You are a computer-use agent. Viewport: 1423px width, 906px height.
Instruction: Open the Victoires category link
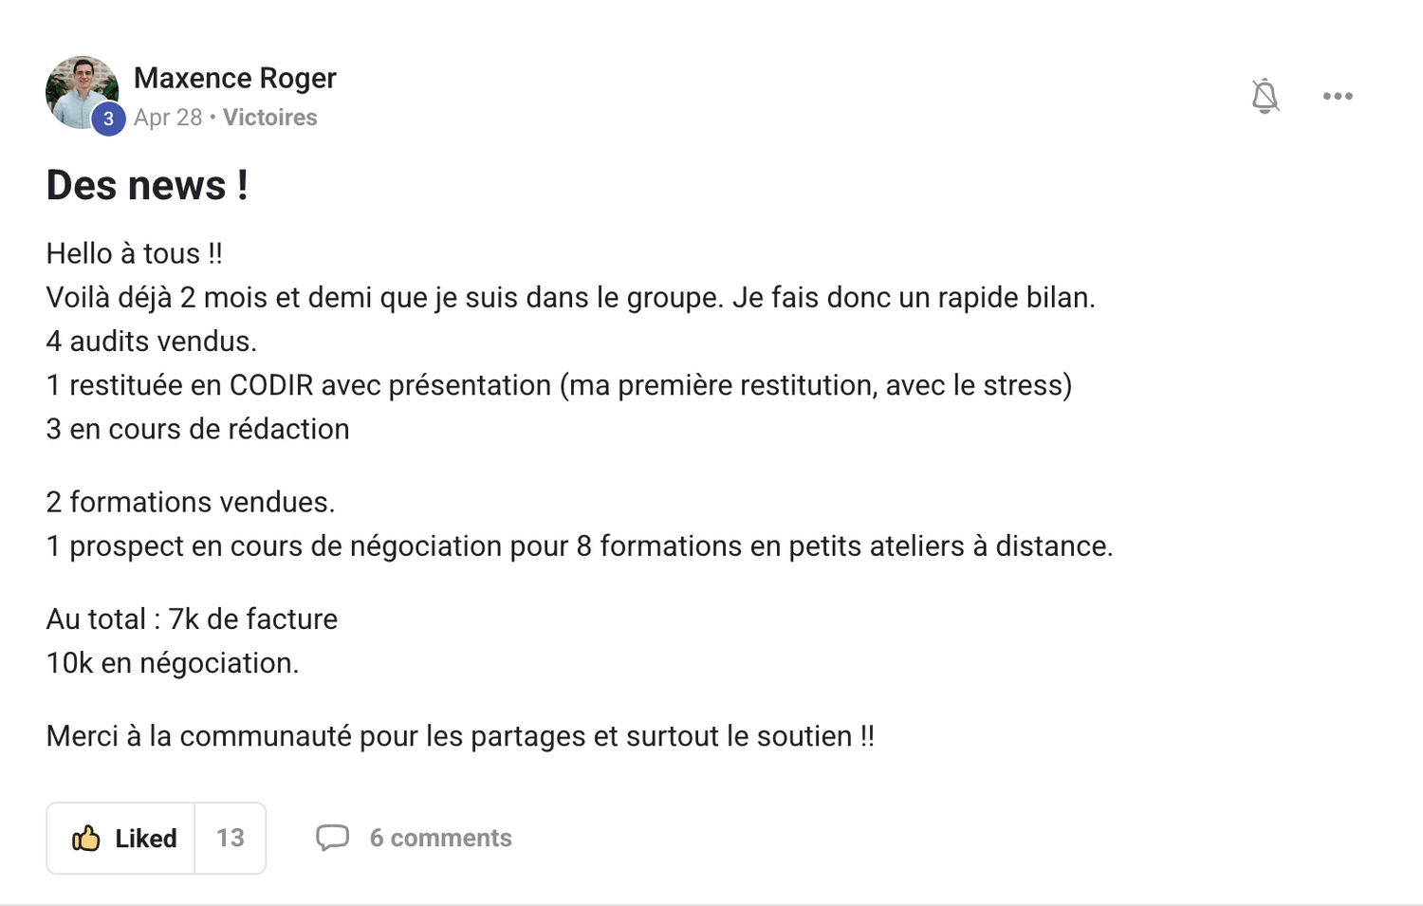(269, 118)
